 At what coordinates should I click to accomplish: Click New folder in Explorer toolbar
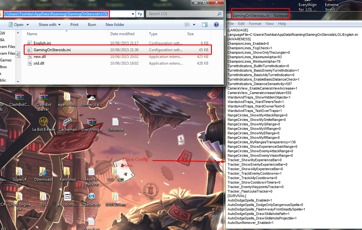[x=115, y=24]
